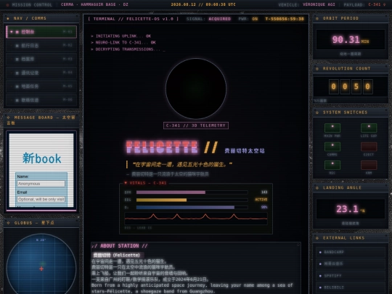392x294 pixels.
Task: Click the 23.1 landing angle readout
Action: coord(350,209)
